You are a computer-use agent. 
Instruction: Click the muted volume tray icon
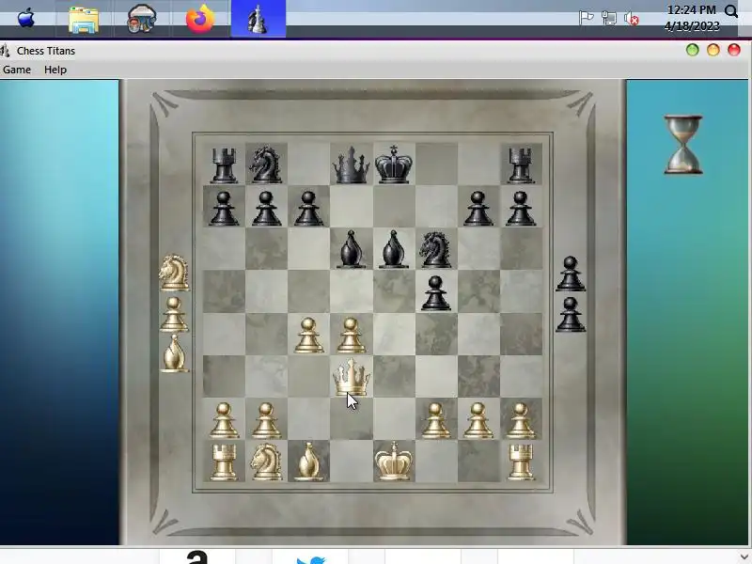click(x=632, y=18)
